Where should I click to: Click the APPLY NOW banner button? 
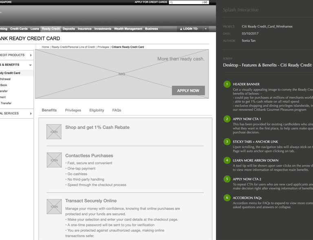tap(188, 90)
